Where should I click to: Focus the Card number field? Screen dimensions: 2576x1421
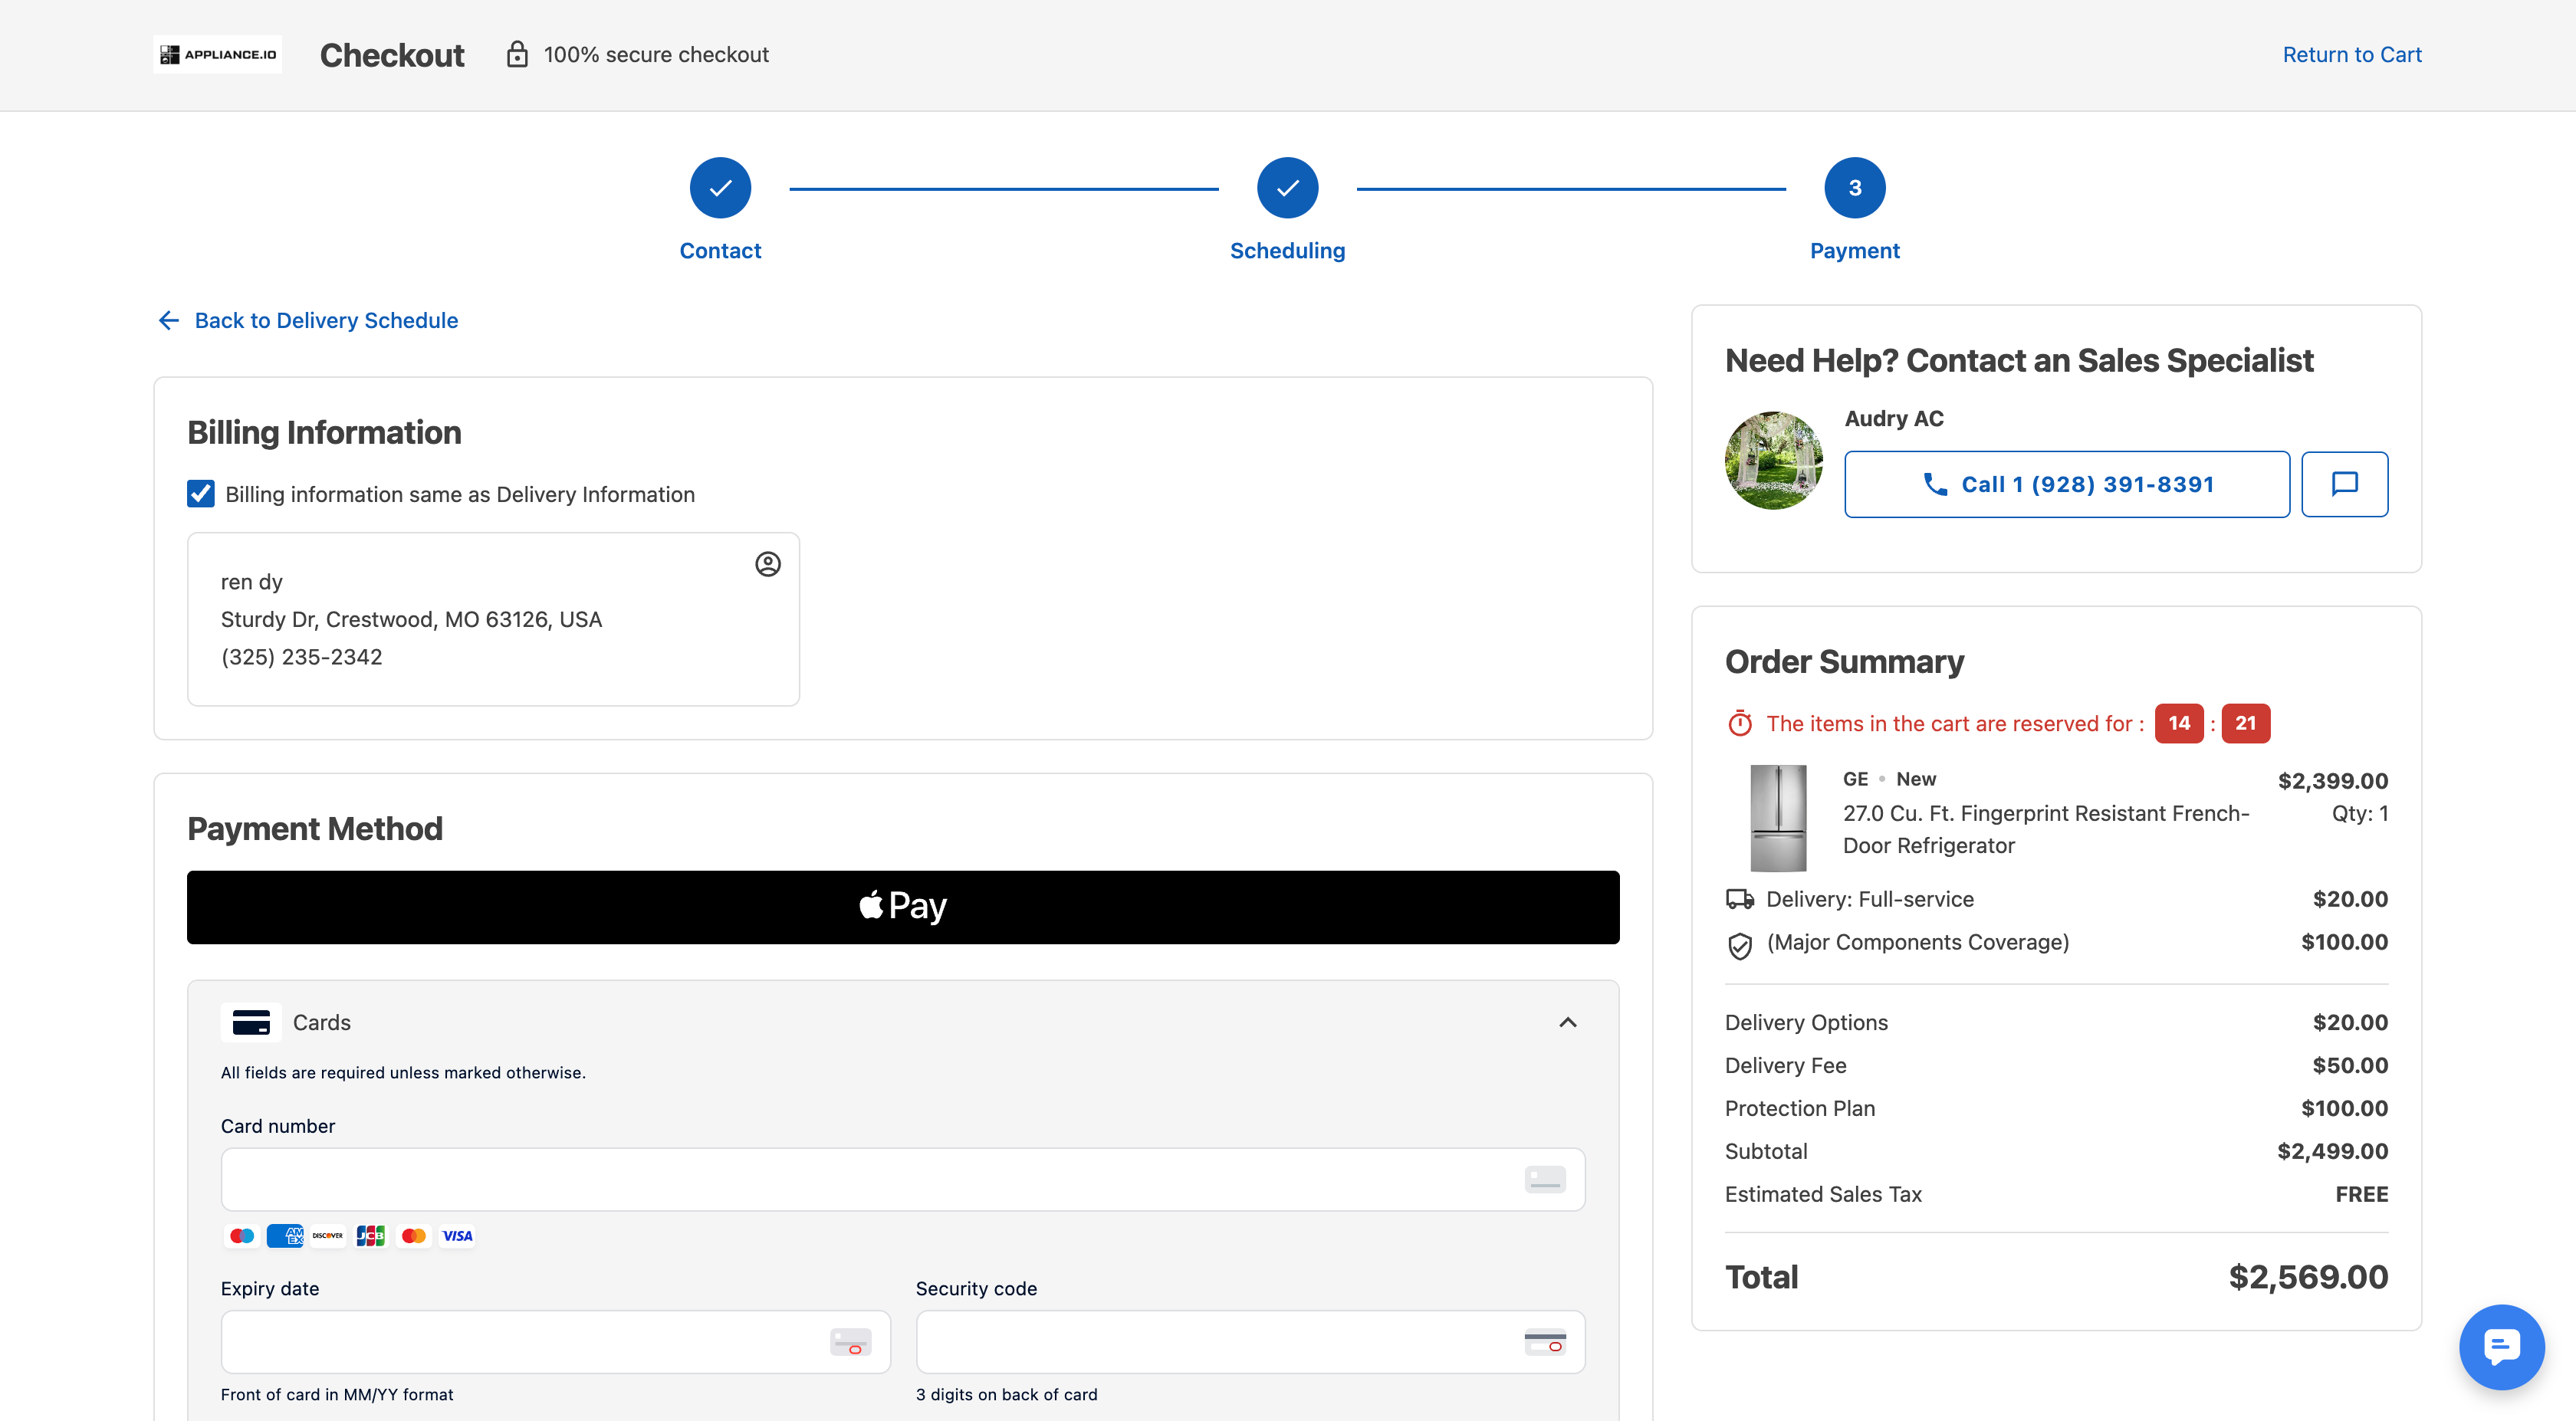click(903, 1179)
